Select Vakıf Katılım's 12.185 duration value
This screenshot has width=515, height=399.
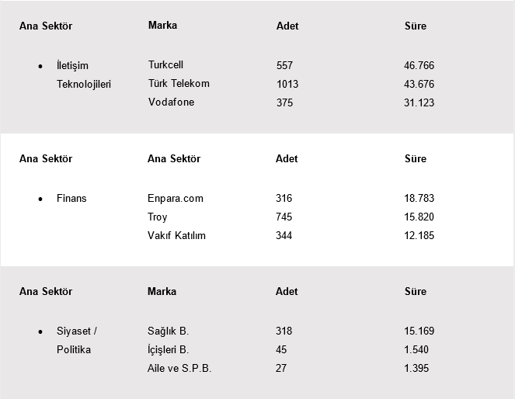[419, 236]
